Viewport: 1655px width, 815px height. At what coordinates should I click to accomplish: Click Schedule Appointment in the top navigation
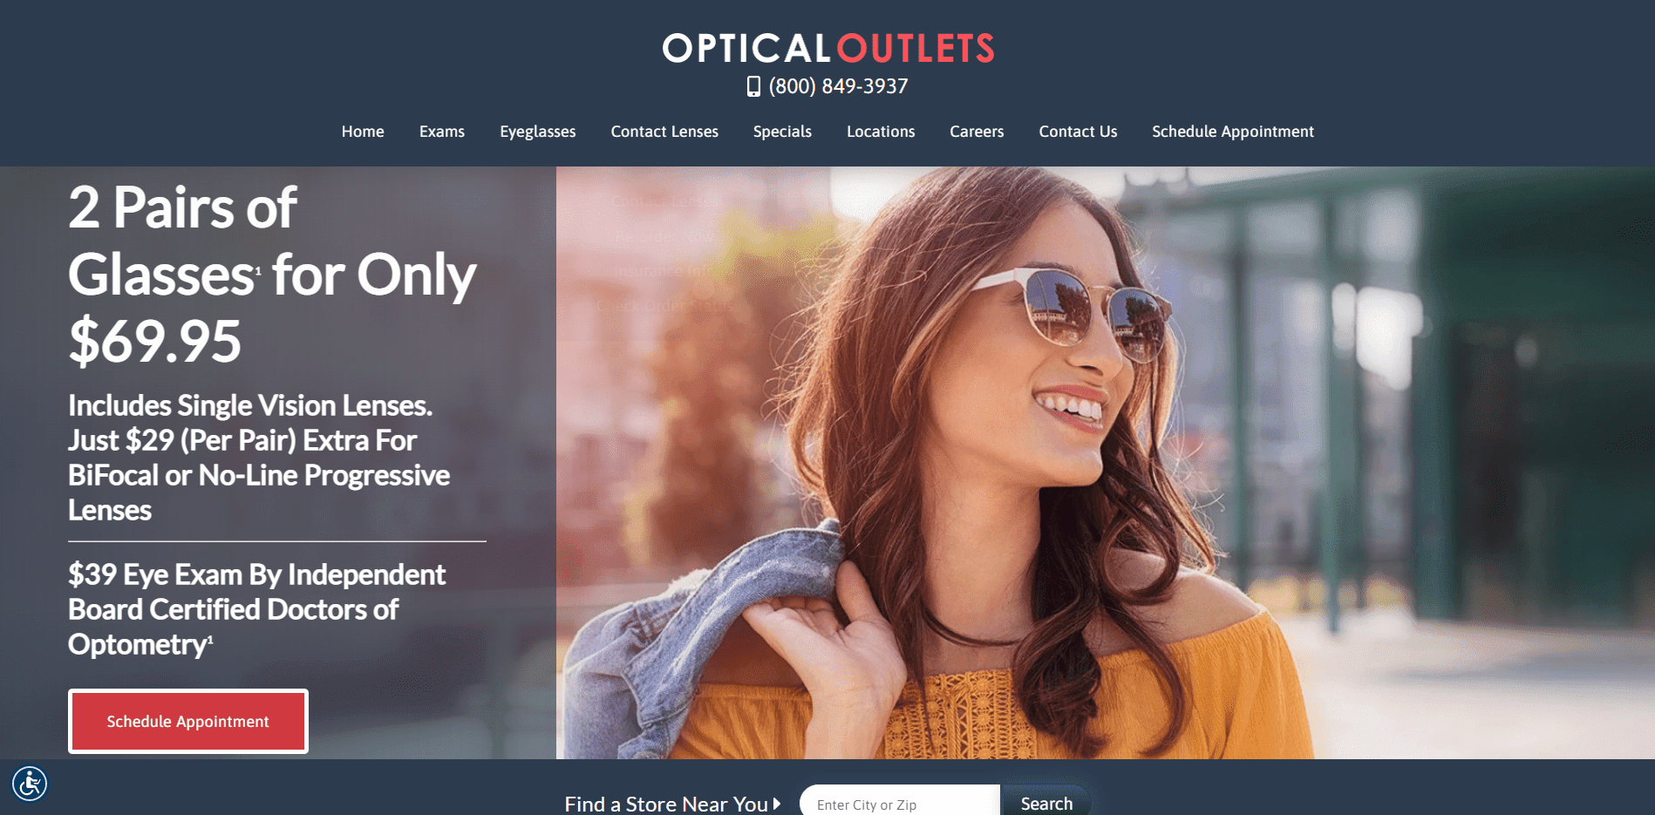click(1233, 132)
